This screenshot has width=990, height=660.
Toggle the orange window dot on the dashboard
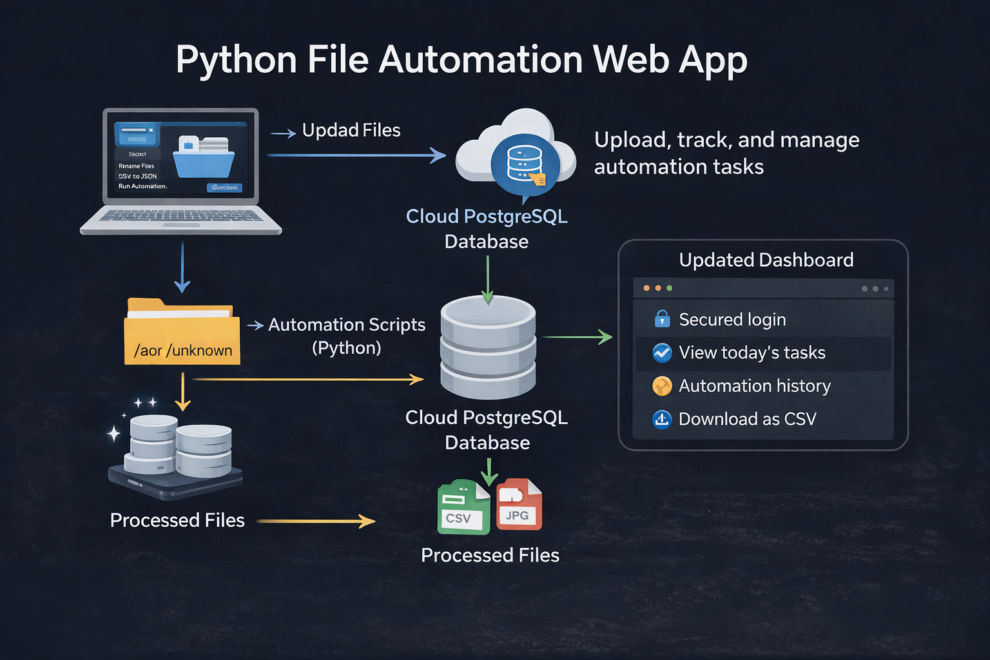pos(657,288)
